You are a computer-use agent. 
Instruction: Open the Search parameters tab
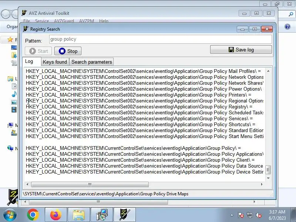(x=91, y=62)
